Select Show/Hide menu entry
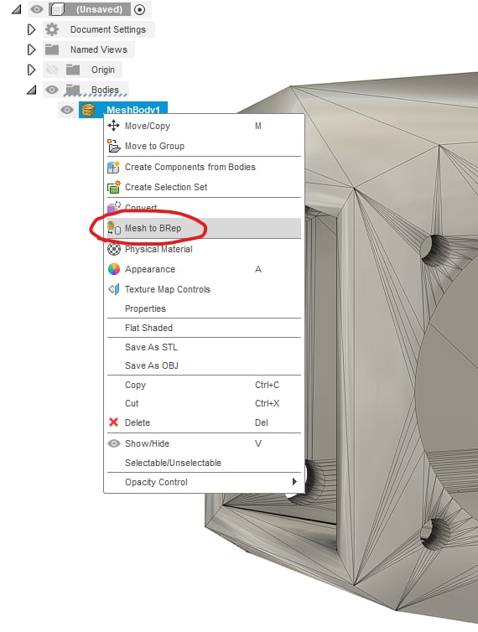This screenshot has height=632, width=478. pyautogui.click(x=204, y=443)
